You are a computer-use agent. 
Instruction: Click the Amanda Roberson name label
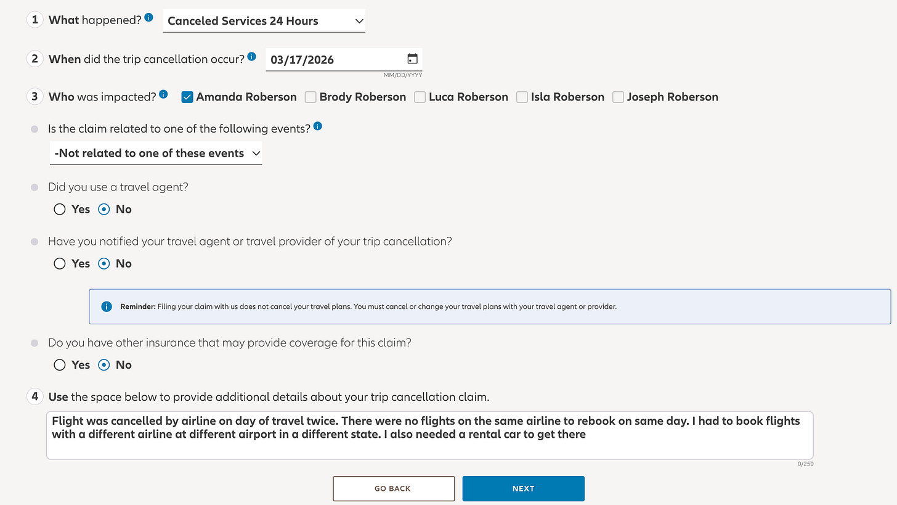tap(246, 97)
